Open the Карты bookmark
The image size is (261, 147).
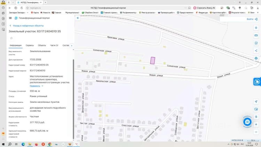coord(35,13)
